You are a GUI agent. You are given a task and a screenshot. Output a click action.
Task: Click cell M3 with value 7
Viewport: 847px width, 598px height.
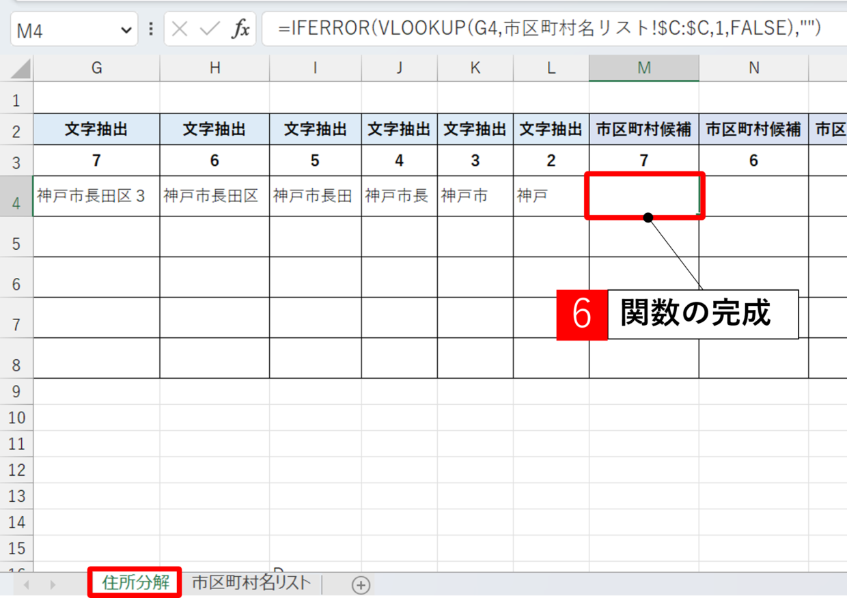tap(643, 160)
